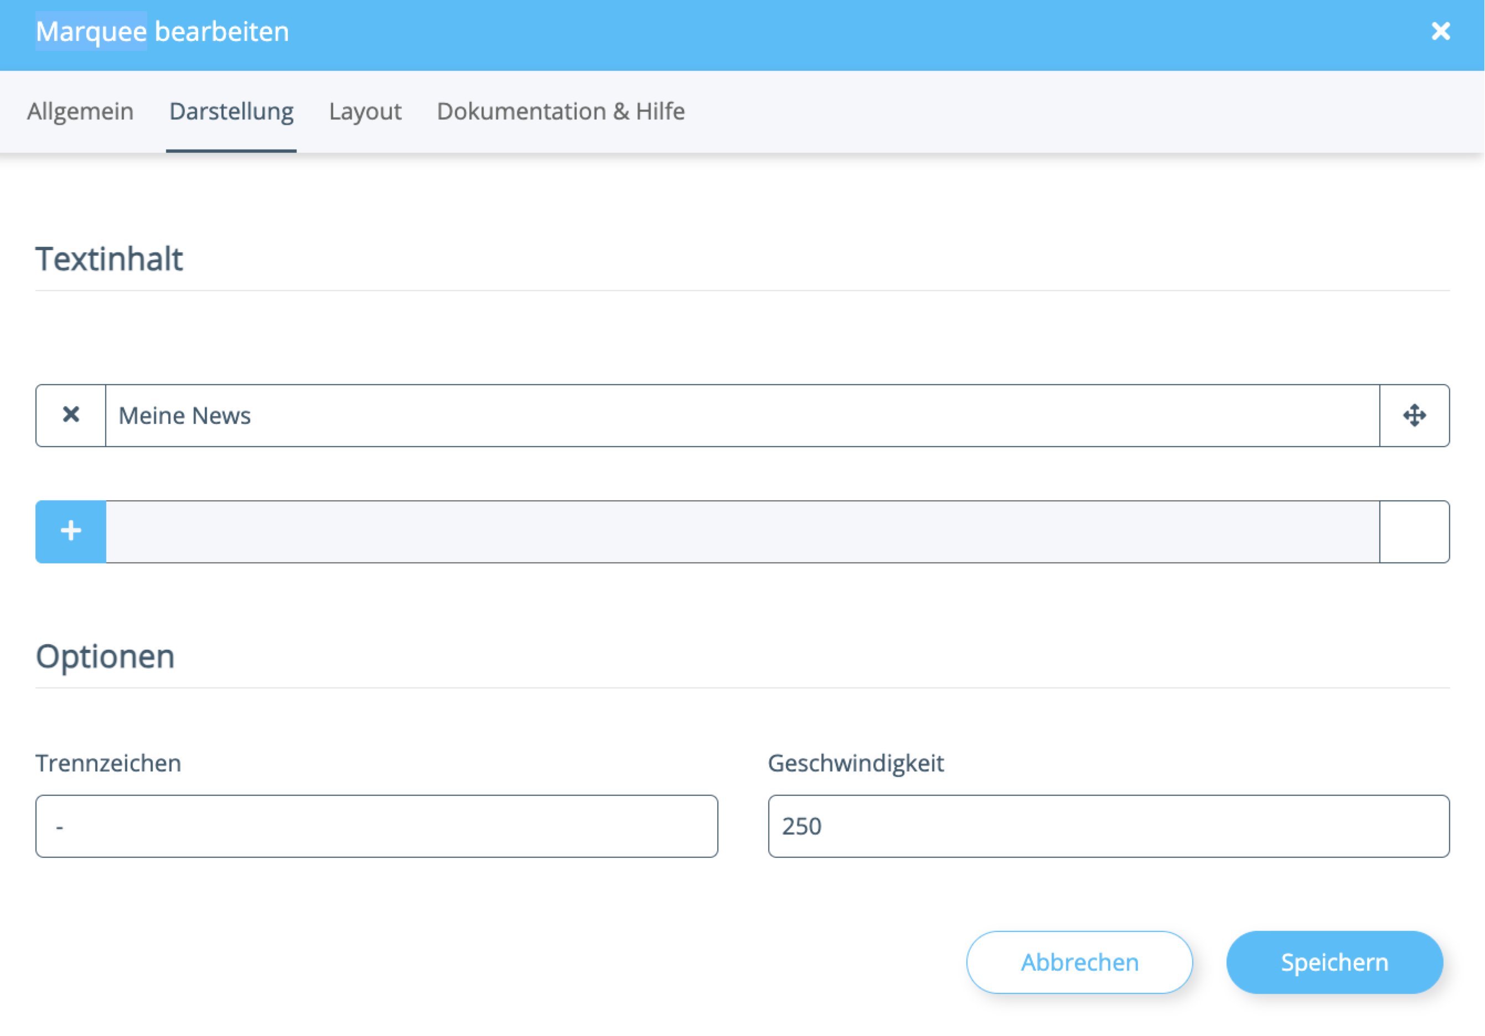Click the Optionen section heading
This screenshot has height=1036, width=1485.
(x=105, y=656)
